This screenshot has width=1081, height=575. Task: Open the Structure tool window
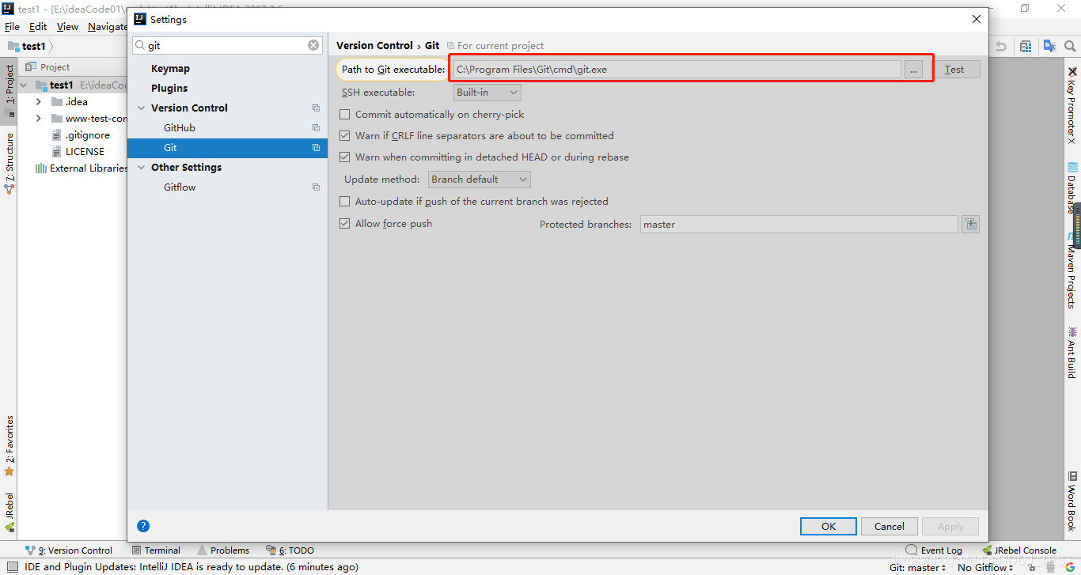(x=9, y=164)
